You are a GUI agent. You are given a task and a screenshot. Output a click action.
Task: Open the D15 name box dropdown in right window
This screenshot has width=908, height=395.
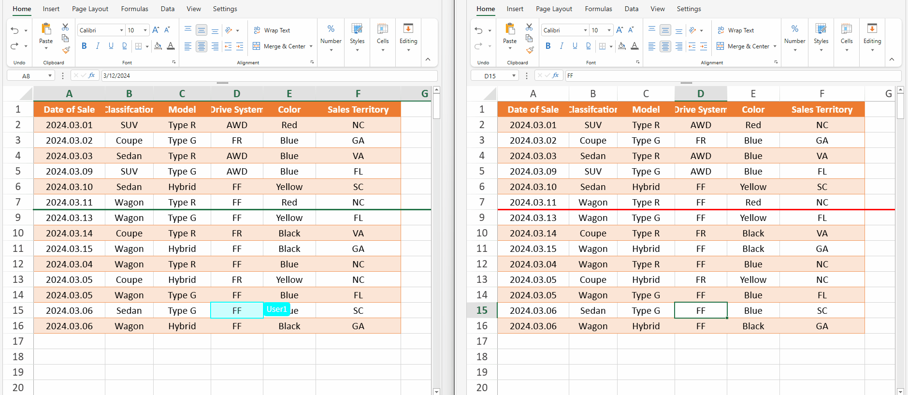pyautogui.click(x=513, y=76)
